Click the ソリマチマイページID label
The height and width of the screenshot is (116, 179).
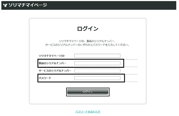51,56
